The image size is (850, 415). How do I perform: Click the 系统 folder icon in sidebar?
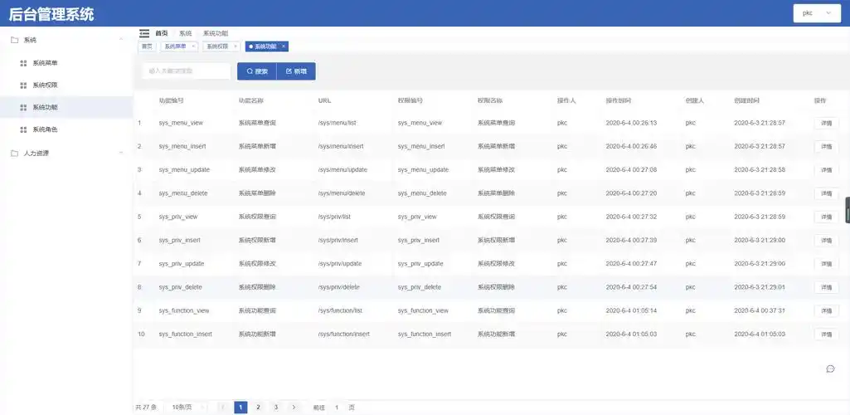(14, 40)
